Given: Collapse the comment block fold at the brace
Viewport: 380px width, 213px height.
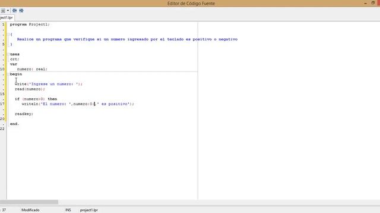Looking at the screenshot, I should (x=8, y=34).
